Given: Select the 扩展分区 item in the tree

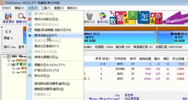Looking at the screenshot, I should point(21,64).
